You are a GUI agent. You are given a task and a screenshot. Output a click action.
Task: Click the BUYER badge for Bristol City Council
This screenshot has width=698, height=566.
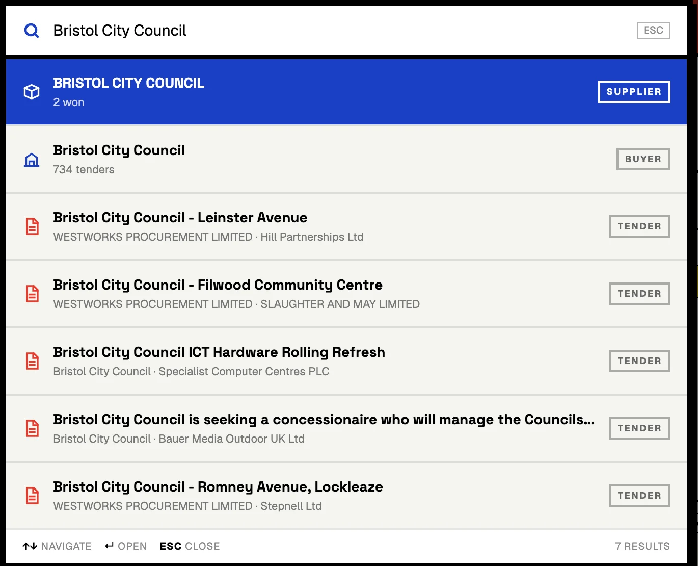click(643, 159)
